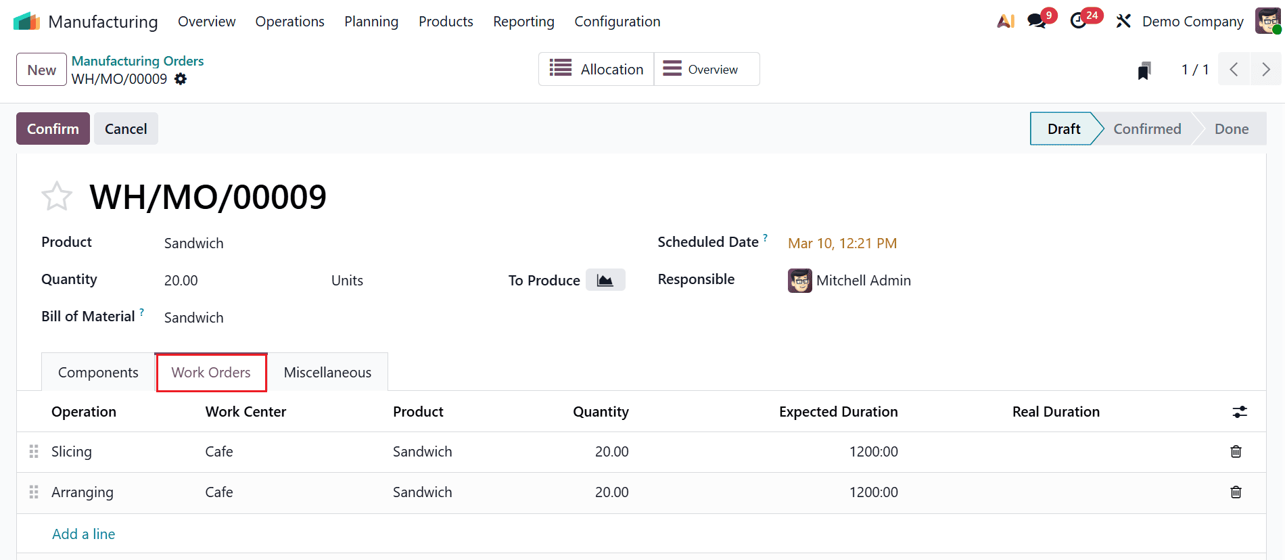Click the bookmark icon near pager

(1144, 70)
